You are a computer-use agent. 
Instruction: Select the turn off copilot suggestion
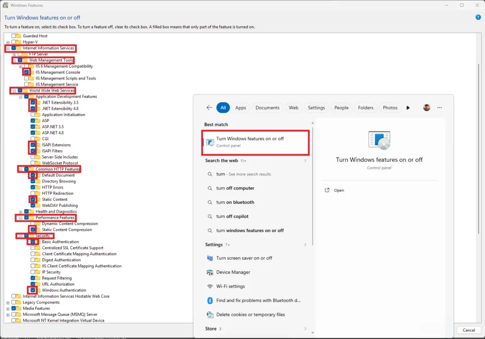point(238,216)
